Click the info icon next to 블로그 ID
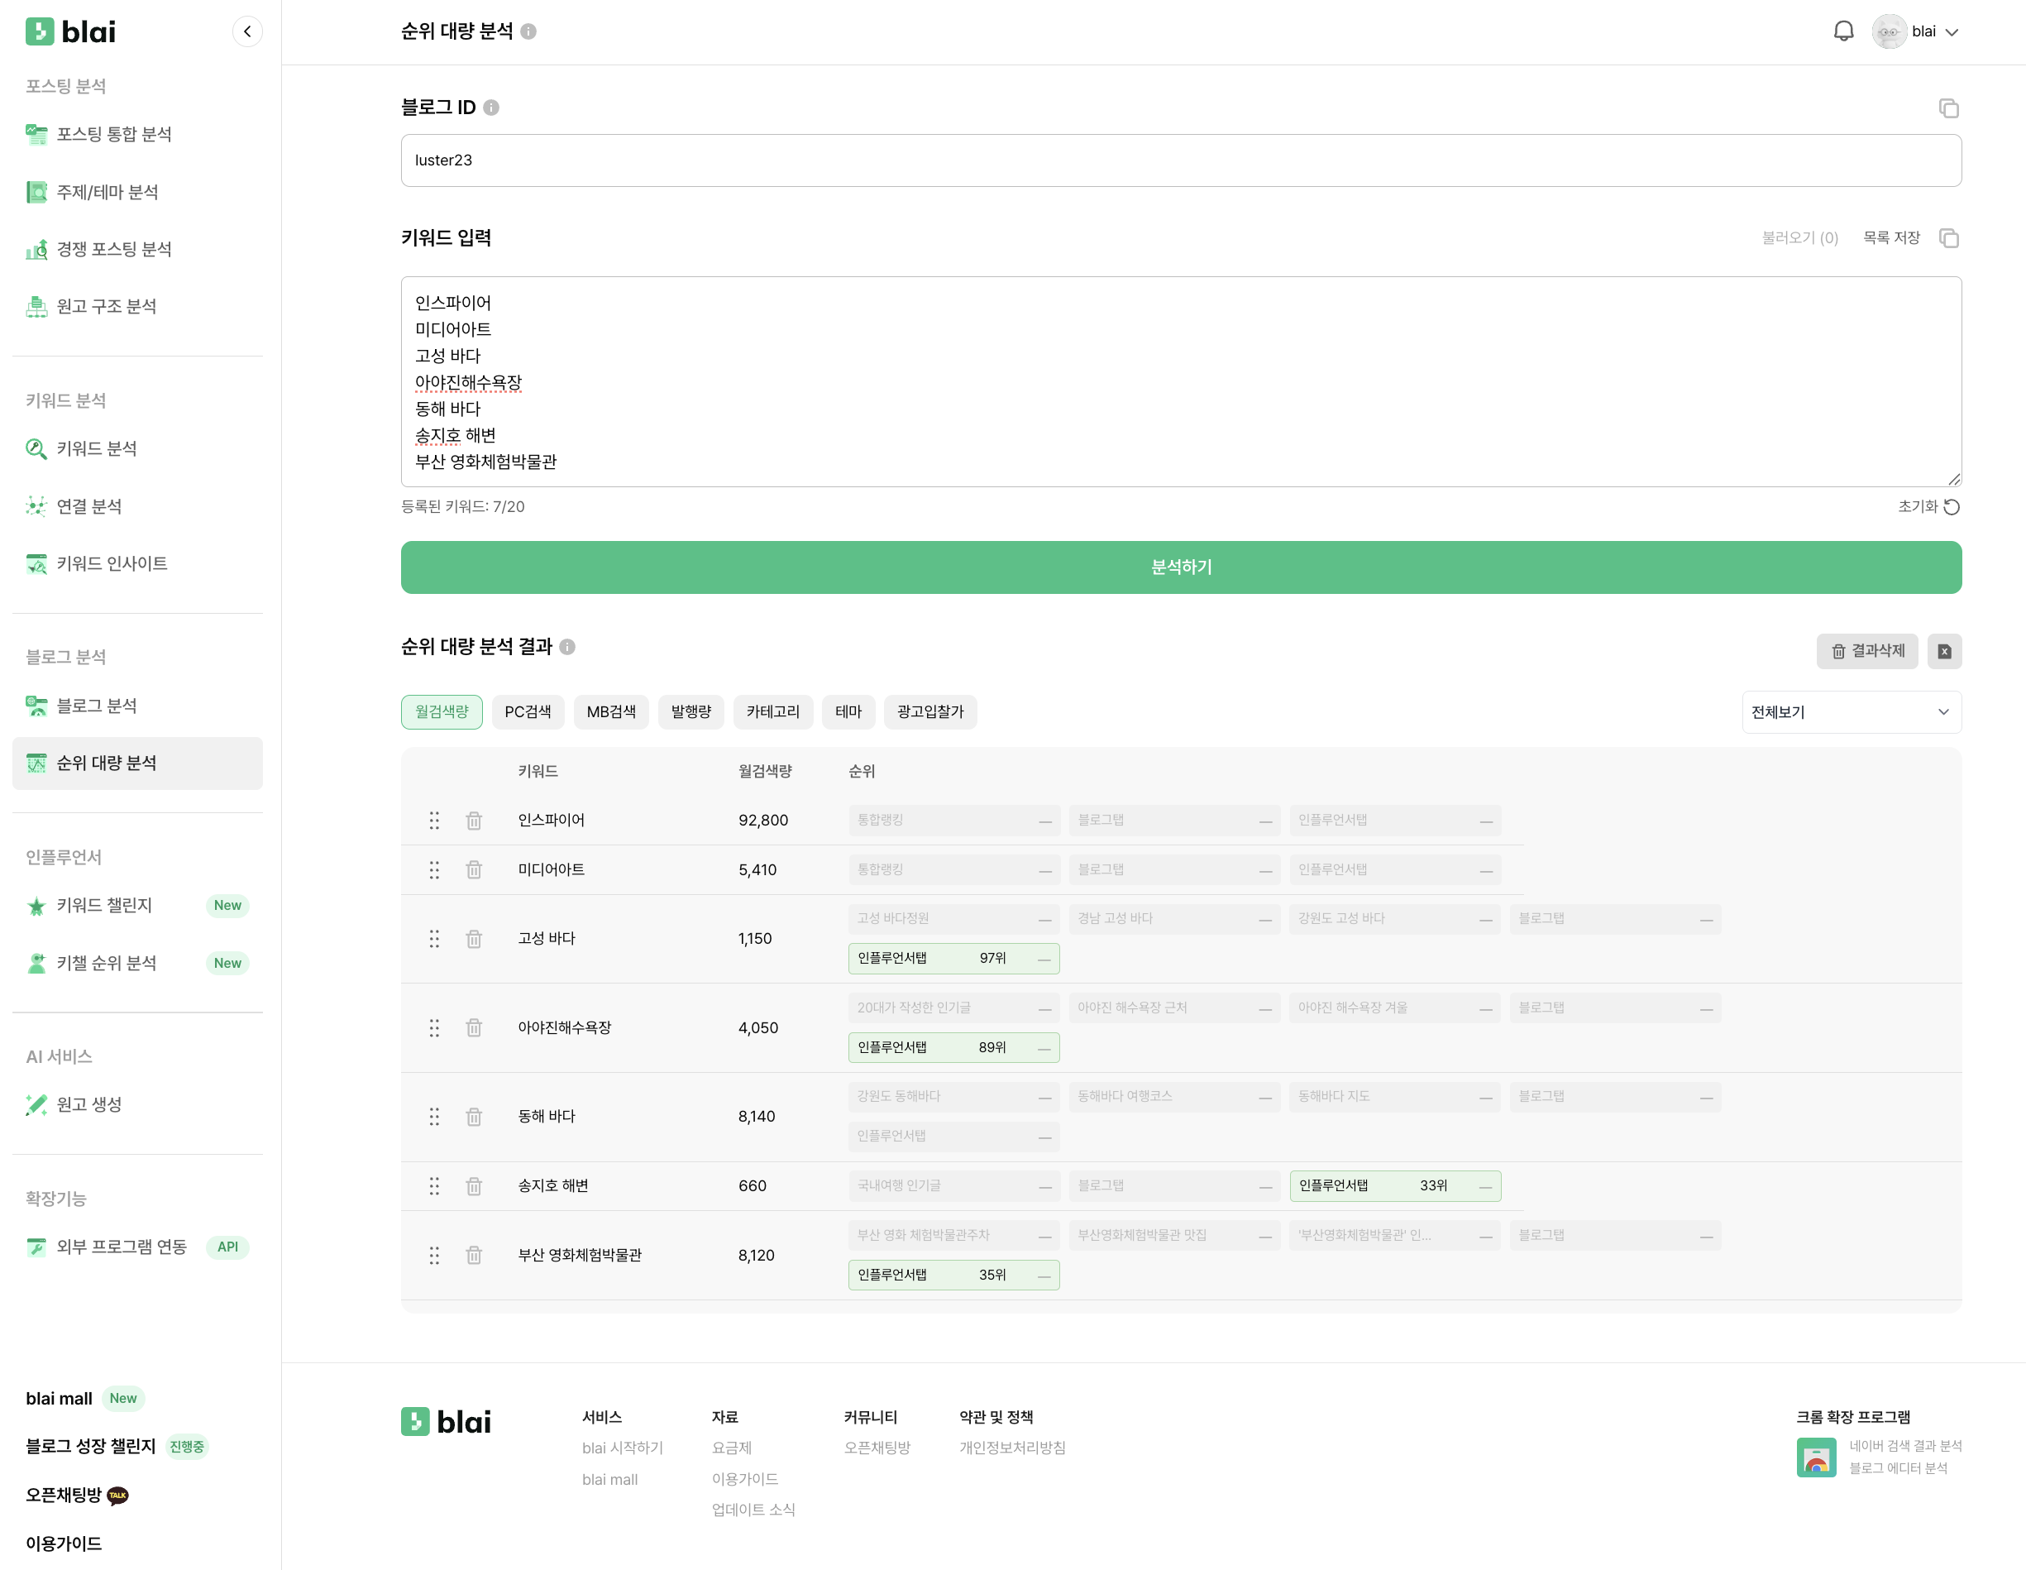 [492, 108]
